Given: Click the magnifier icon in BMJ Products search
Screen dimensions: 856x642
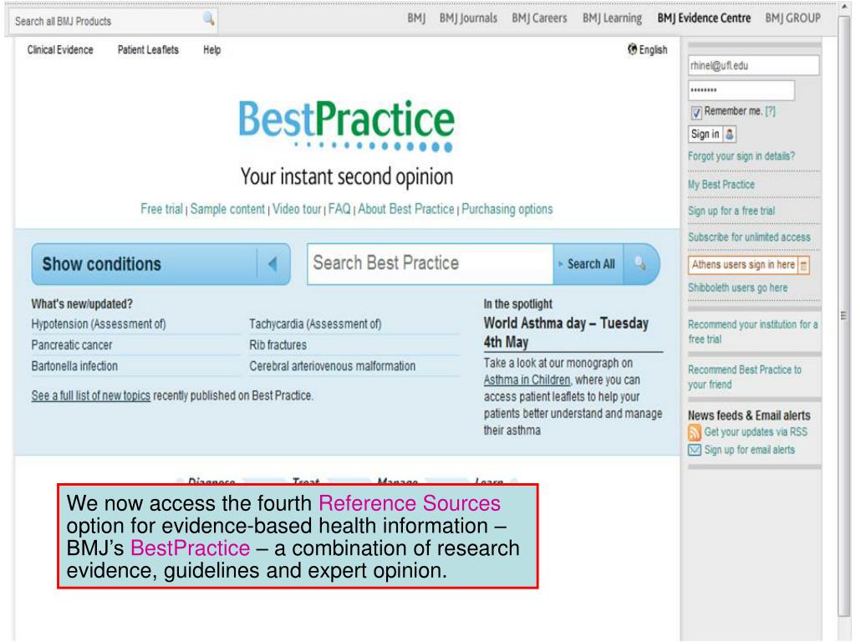Looking at the screenshot, I should click(x=208, y=19).
